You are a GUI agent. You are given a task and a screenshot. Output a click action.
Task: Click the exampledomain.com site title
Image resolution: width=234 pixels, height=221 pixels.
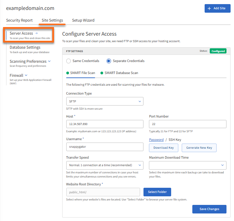[30, 8]
